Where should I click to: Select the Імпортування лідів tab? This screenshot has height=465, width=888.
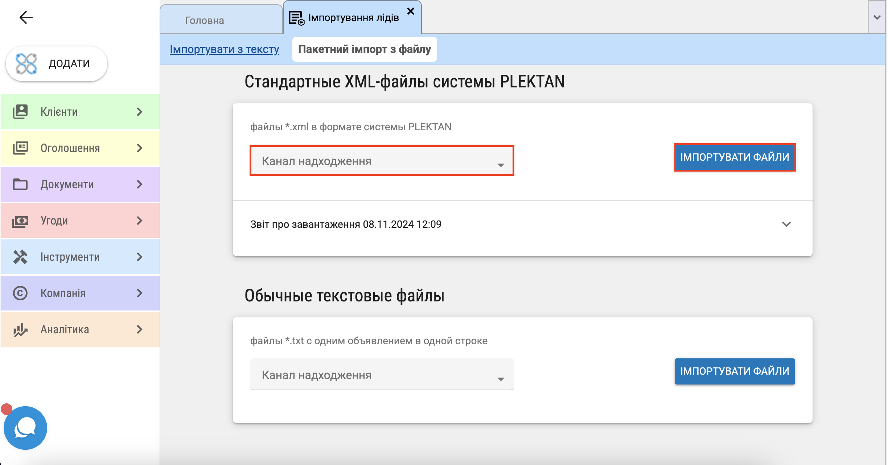click(x=352, y=17)
